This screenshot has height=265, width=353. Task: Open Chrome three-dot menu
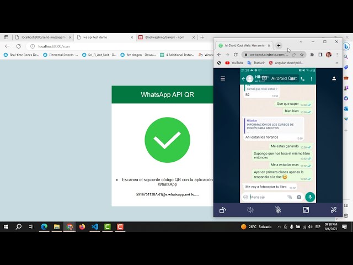click(x=337, y=55)
